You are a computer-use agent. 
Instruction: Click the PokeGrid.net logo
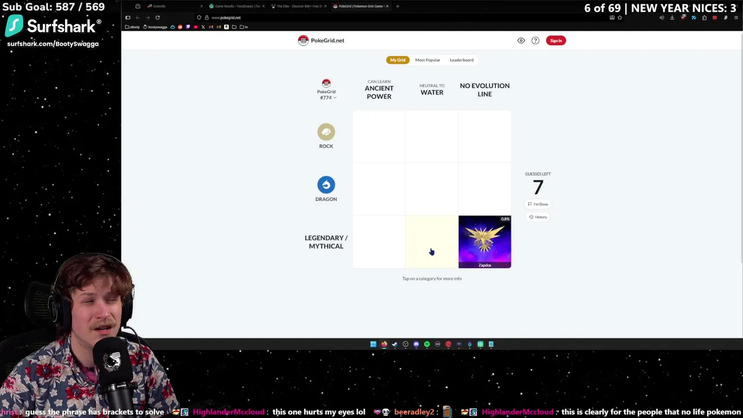tap(321, 40)
